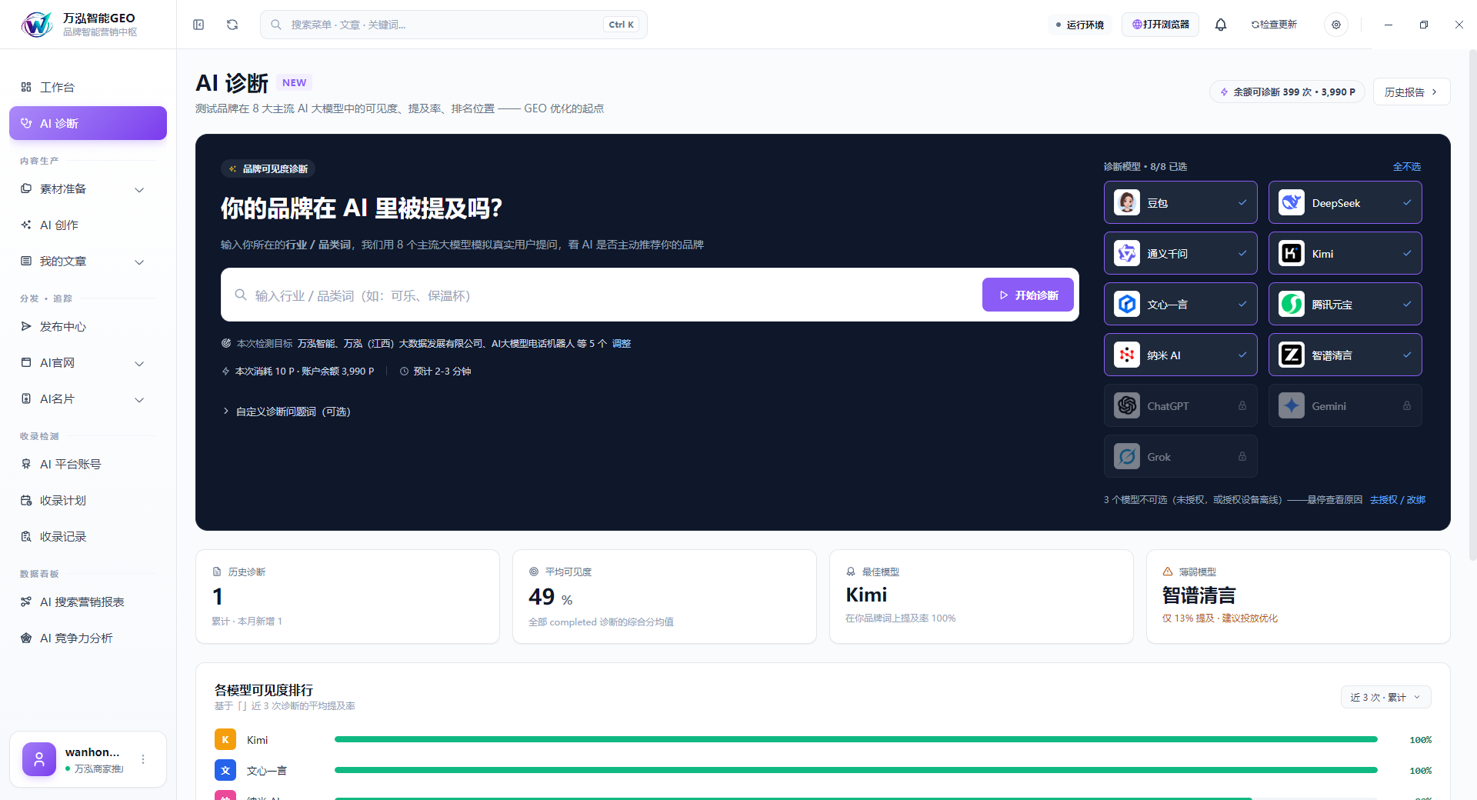Click the ChatGPT lock icon
Screen dimensions: 1477x800
coord(1242,405)
